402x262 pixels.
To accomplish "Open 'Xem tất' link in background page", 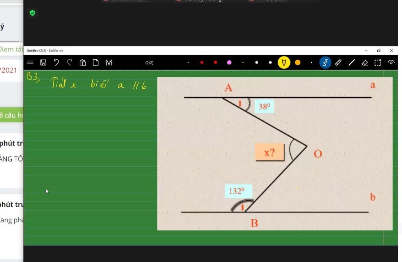I will [11, 49].
